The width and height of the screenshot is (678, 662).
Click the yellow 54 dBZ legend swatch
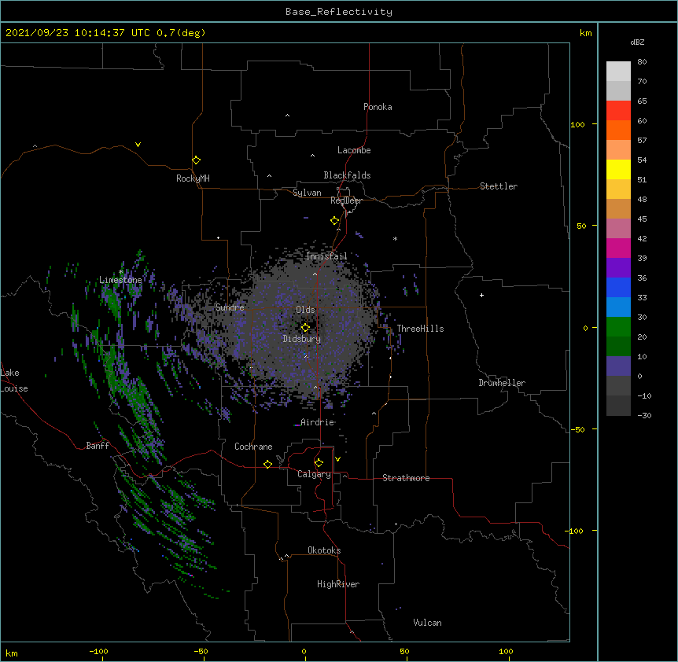618,169
